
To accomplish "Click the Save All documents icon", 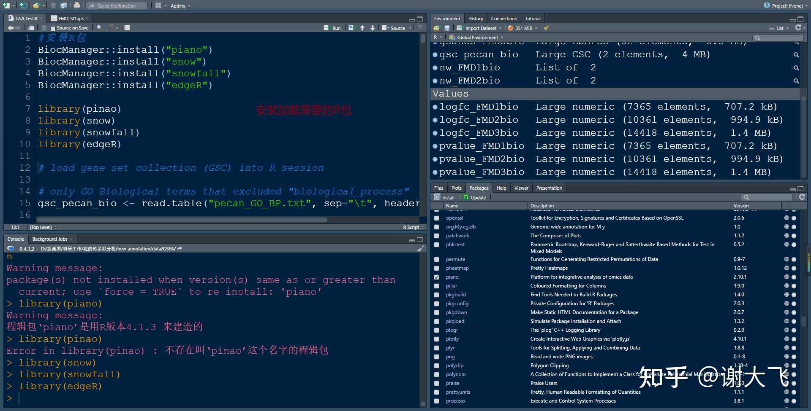I will pos(63,5).
